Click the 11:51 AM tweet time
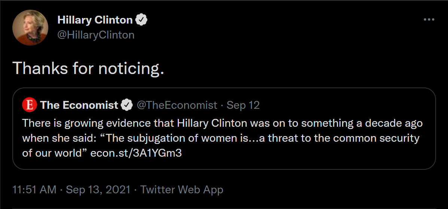The height and width of the screenshot is (209, 448). (34, 190)
